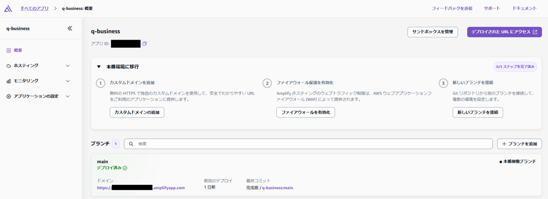Open the サポート link
Viewport: 548px width, 199px height.
(x=492, y=8)
